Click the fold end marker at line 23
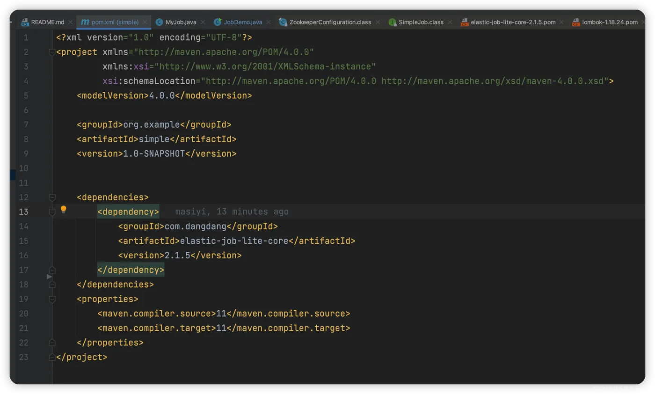655x394 pixels. pyautogui.click(x=52, y=357)
